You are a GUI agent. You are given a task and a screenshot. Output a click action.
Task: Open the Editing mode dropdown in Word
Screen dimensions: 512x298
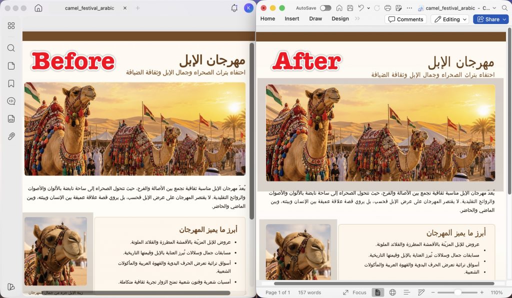click(x=450, y=19)
